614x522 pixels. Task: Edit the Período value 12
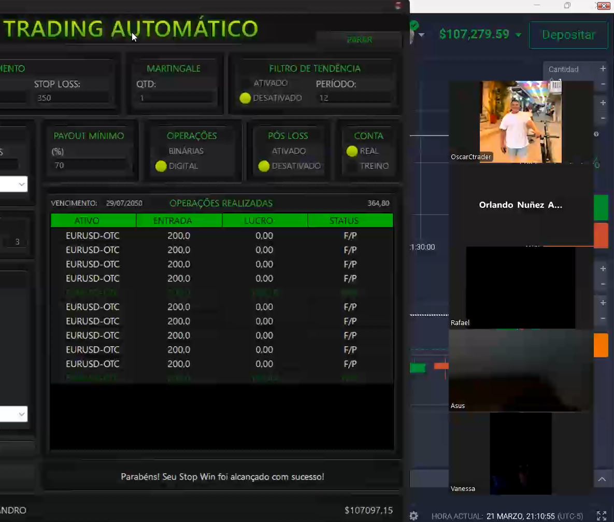tap(354, 98)
